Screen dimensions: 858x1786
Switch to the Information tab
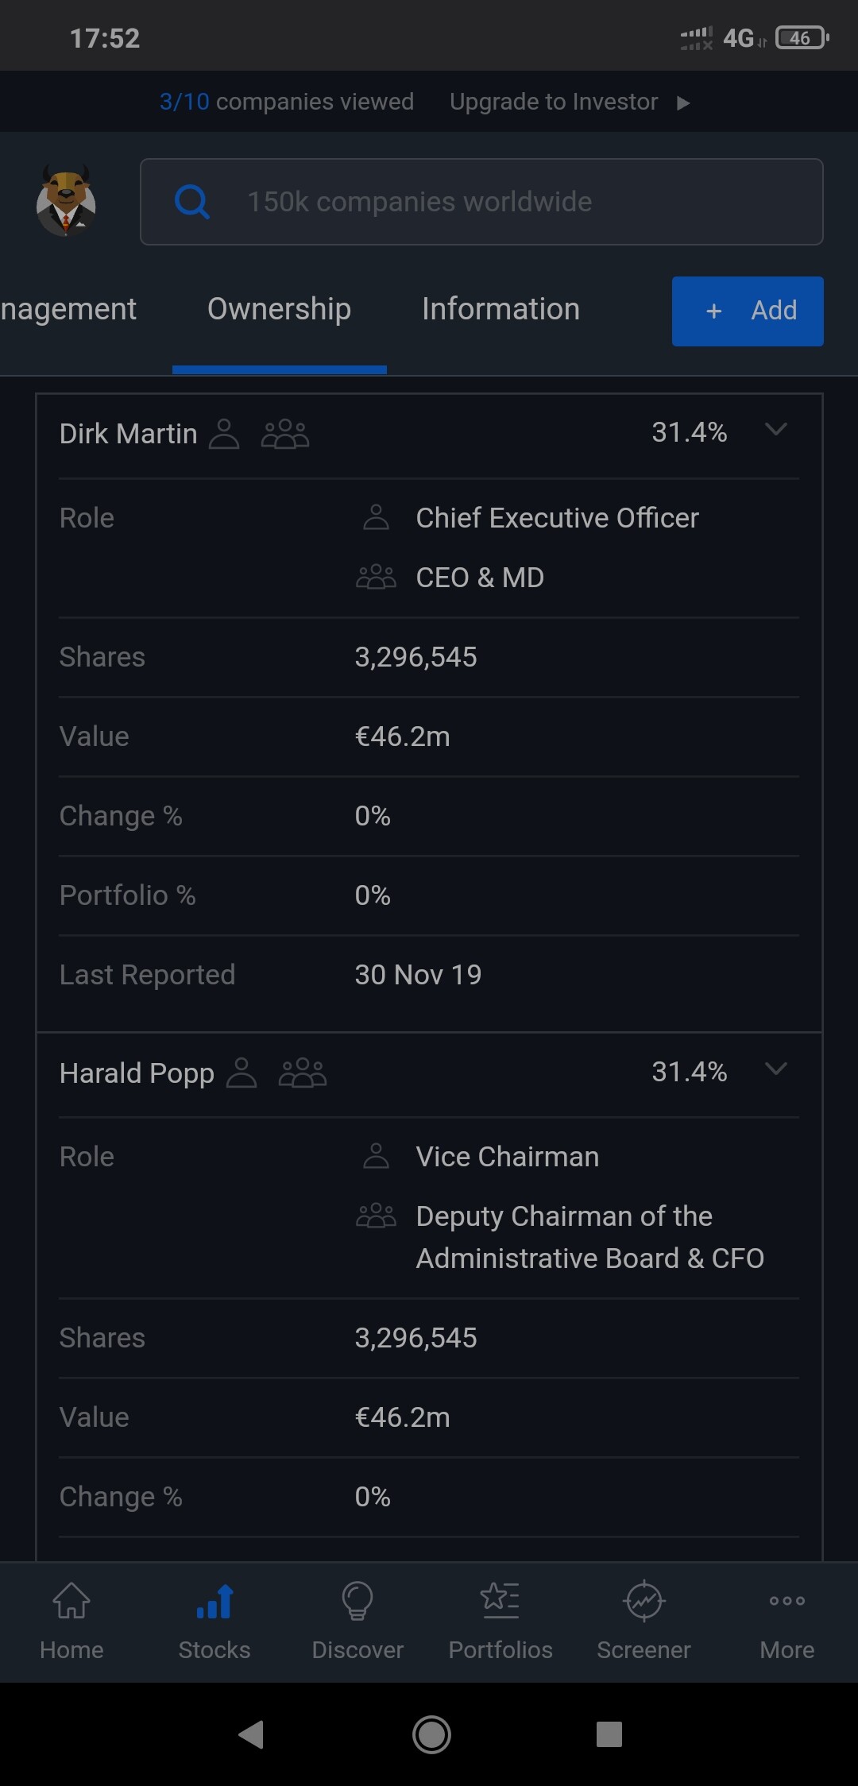[x=500, y=309]
